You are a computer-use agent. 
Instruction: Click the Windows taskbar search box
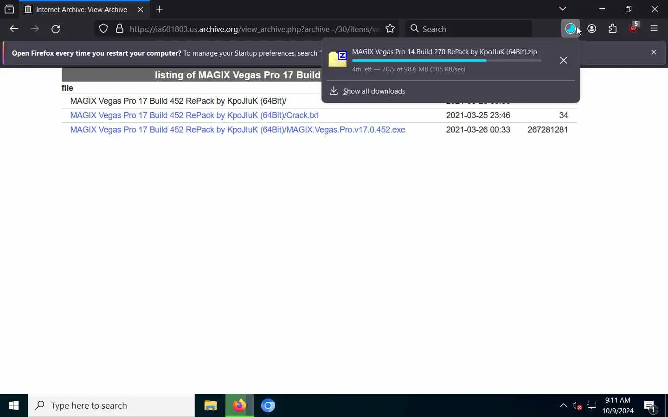pyautogui.click(x=111, y=405)
